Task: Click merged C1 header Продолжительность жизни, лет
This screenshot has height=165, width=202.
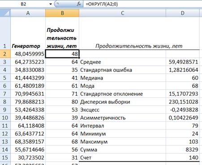Action: tap(139, 33)
